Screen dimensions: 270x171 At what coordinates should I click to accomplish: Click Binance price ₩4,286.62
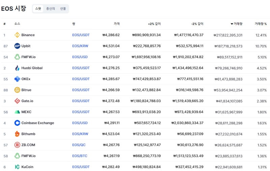(111, 35)
